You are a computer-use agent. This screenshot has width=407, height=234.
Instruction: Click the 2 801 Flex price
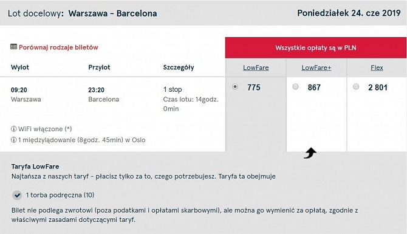point(378,88)
